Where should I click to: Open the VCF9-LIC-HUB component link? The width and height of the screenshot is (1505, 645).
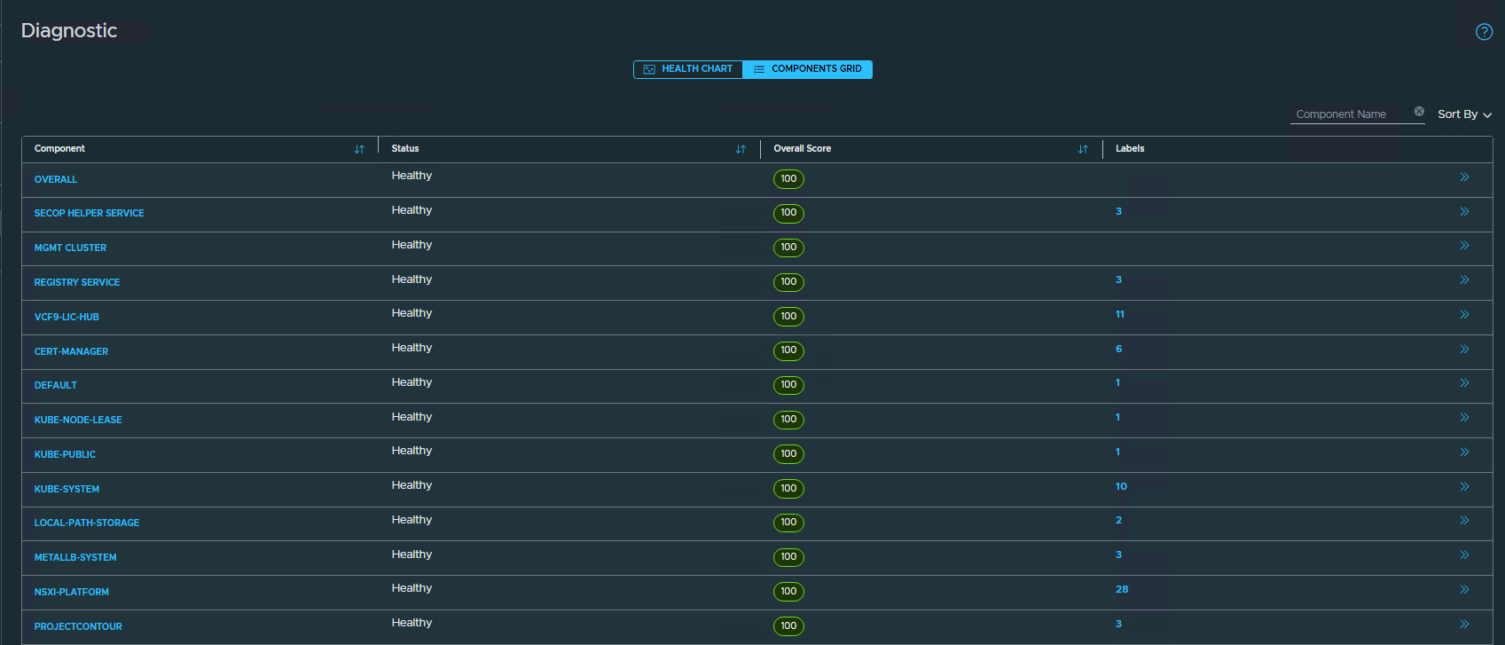pos(67,317)
